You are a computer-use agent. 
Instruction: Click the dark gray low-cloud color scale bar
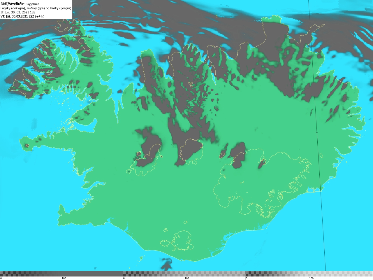pyautogui.click(x=61, y=274)
